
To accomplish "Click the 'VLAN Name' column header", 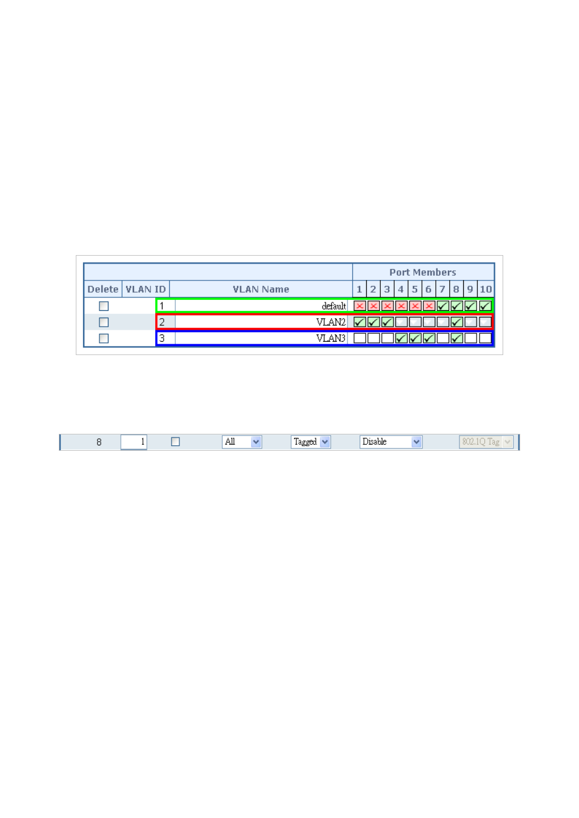I will pyautogui.click(x=261, y=289).
